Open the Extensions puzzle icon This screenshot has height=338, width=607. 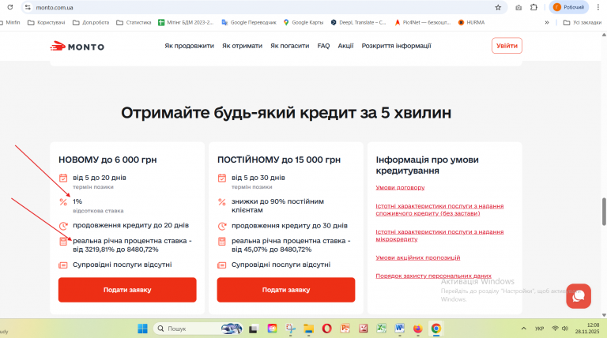point(533,7)
